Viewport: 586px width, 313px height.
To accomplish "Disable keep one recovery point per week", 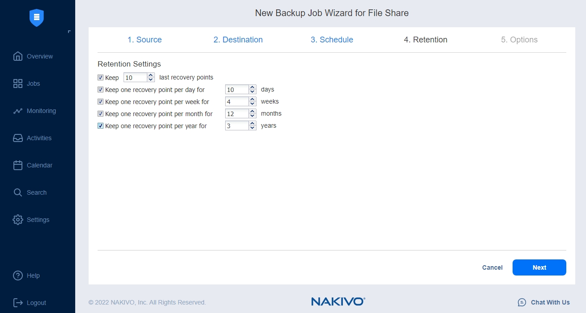I will click(101, 101).
